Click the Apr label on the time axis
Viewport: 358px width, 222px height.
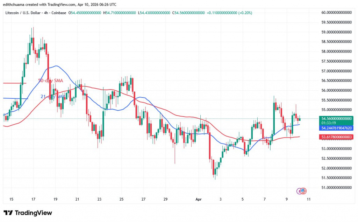pyautogui.click(x=198, y=199)
